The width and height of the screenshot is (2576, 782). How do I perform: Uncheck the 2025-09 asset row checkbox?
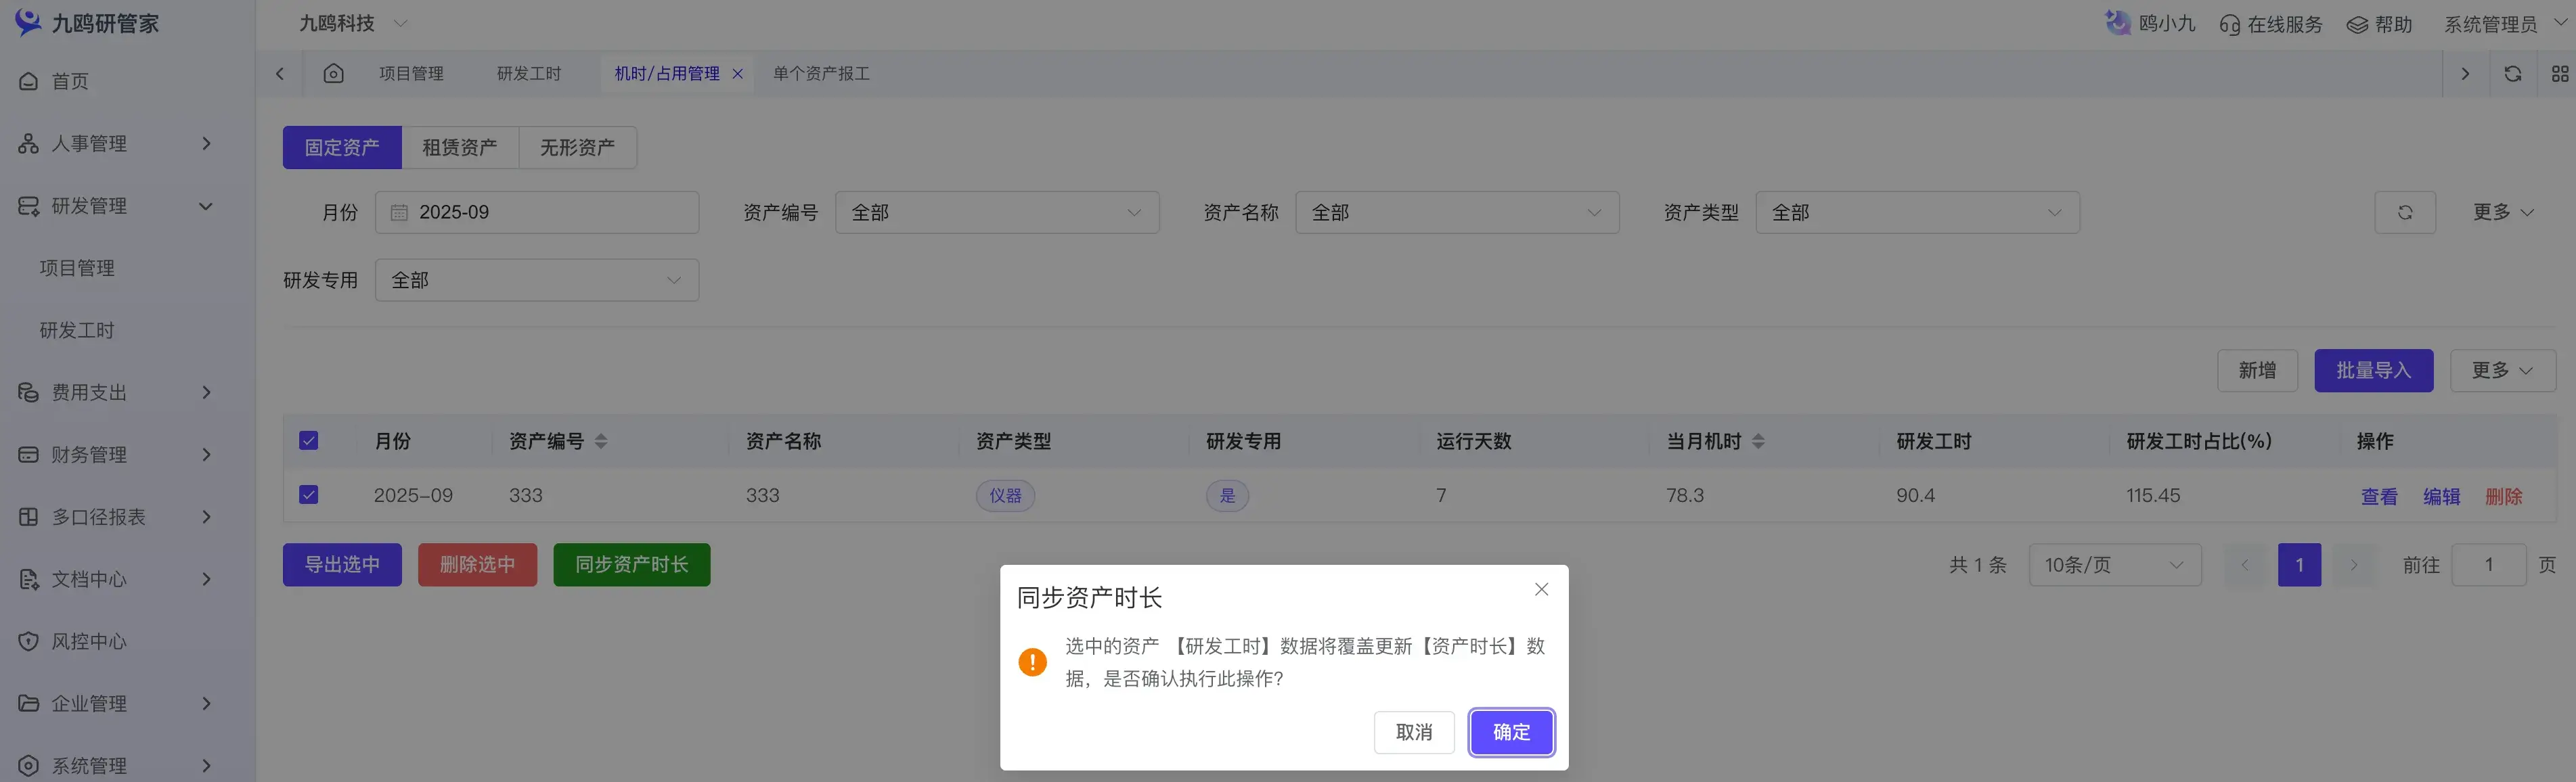309,495
